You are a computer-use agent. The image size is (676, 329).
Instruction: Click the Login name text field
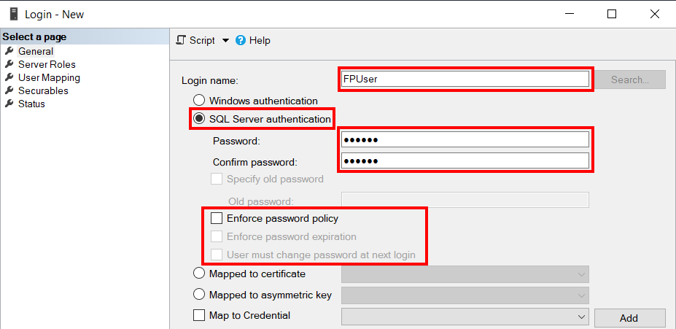465,79
